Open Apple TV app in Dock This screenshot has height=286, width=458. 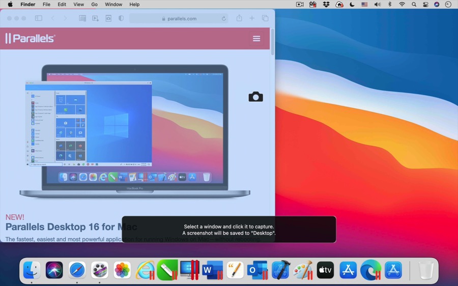325,270
